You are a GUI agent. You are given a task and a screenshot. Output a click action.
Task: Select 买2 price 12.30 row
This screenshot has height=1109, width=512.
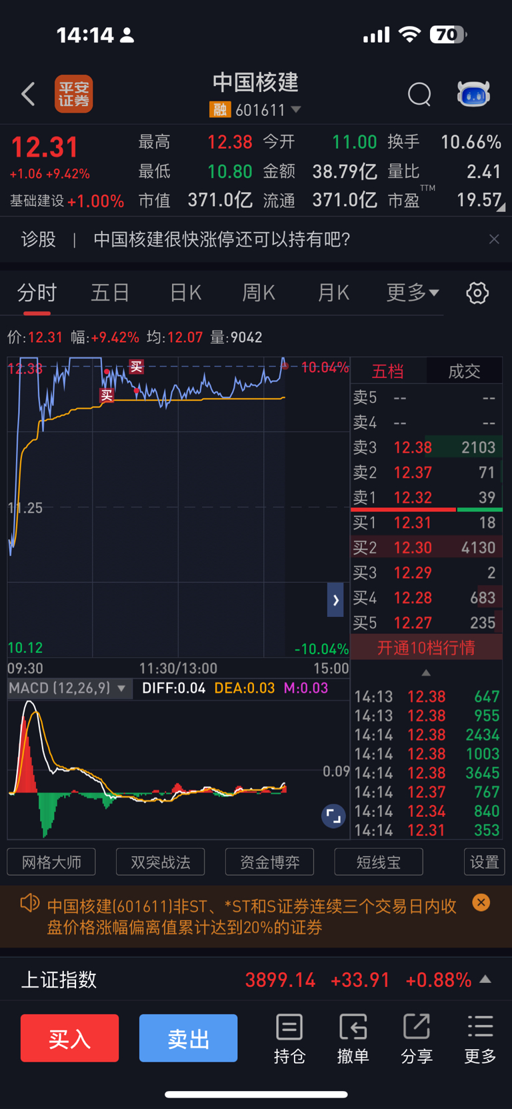(x=426, y=547)
